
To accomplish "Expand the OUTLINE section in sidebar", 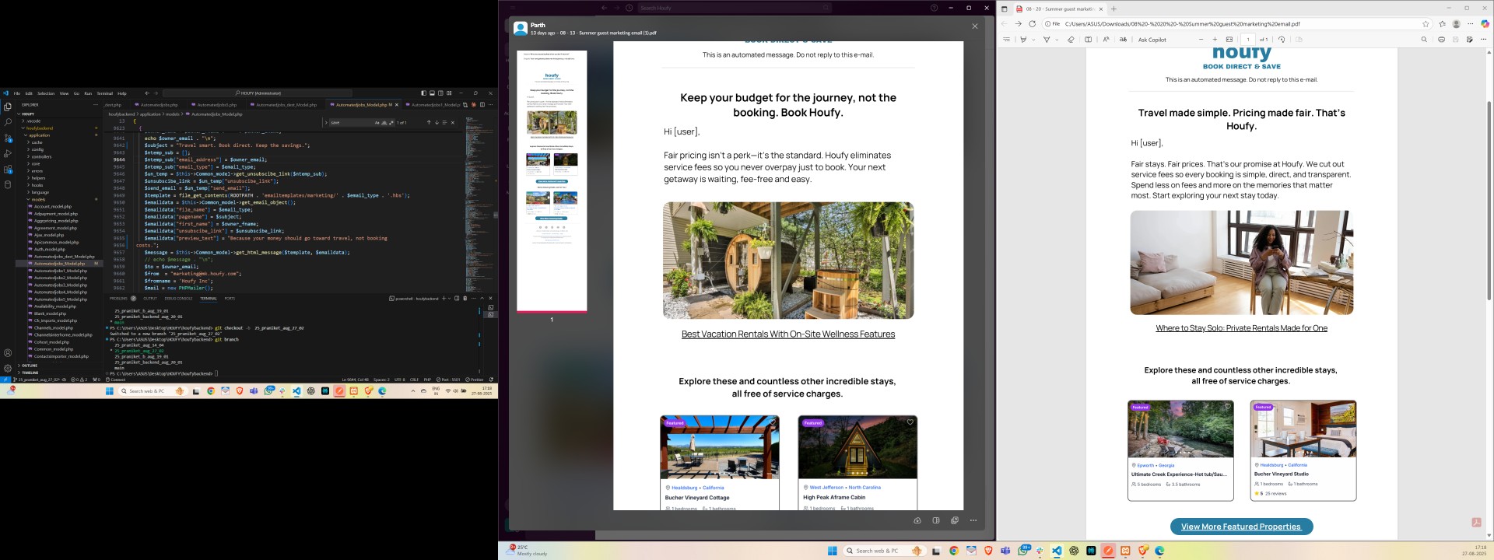I will (30, 366).
